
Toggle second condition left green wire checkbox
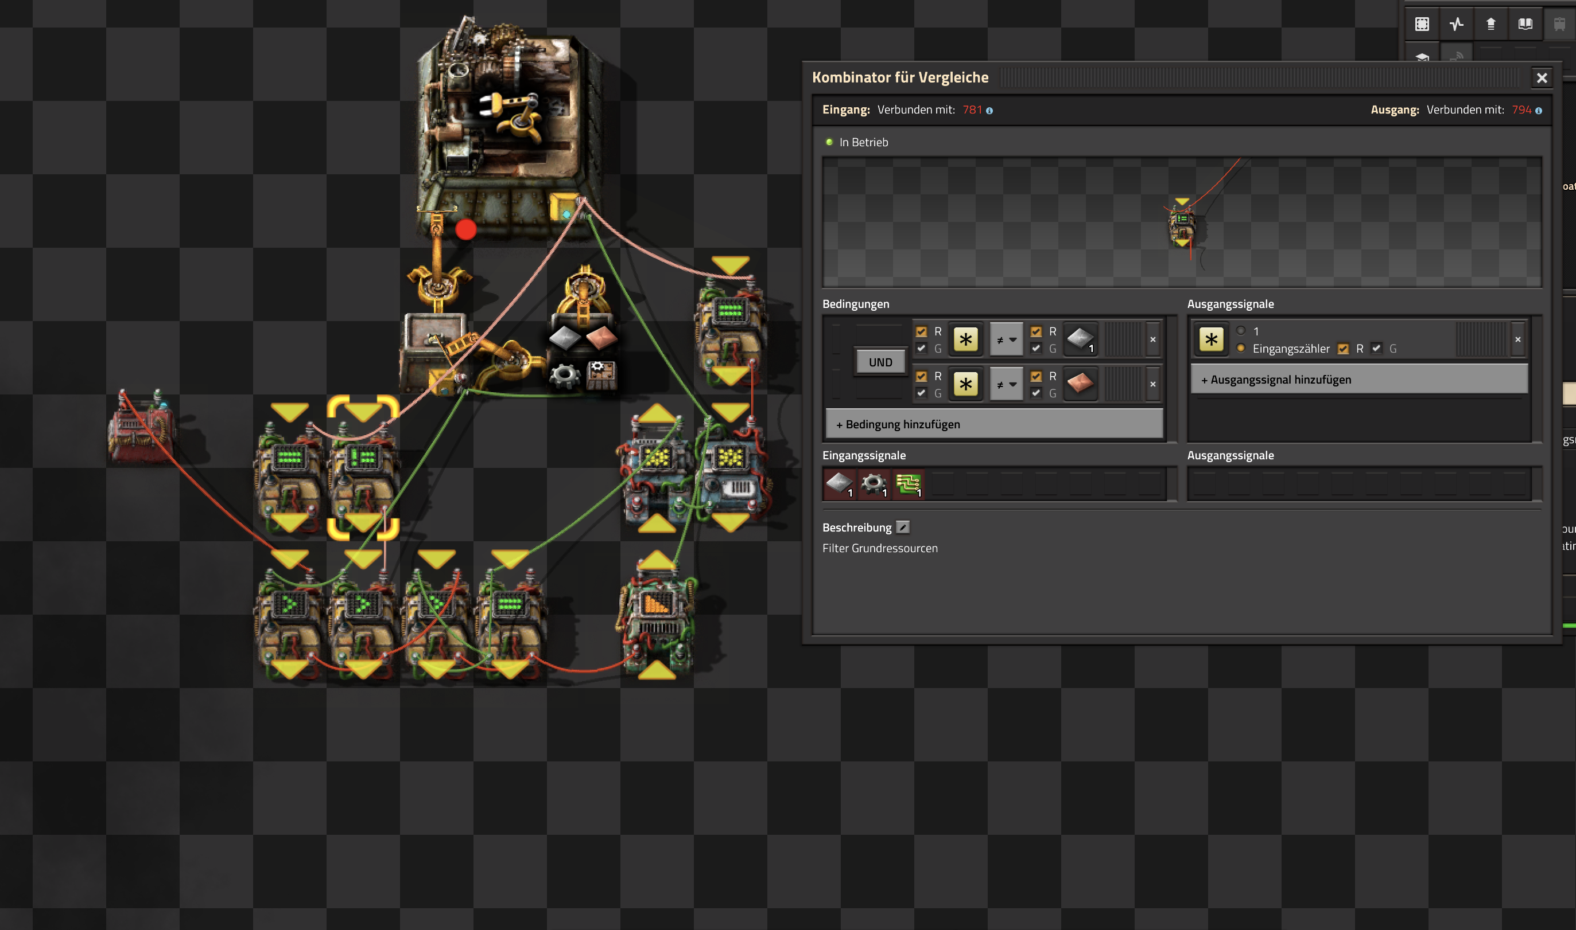[x=921, y=393]
